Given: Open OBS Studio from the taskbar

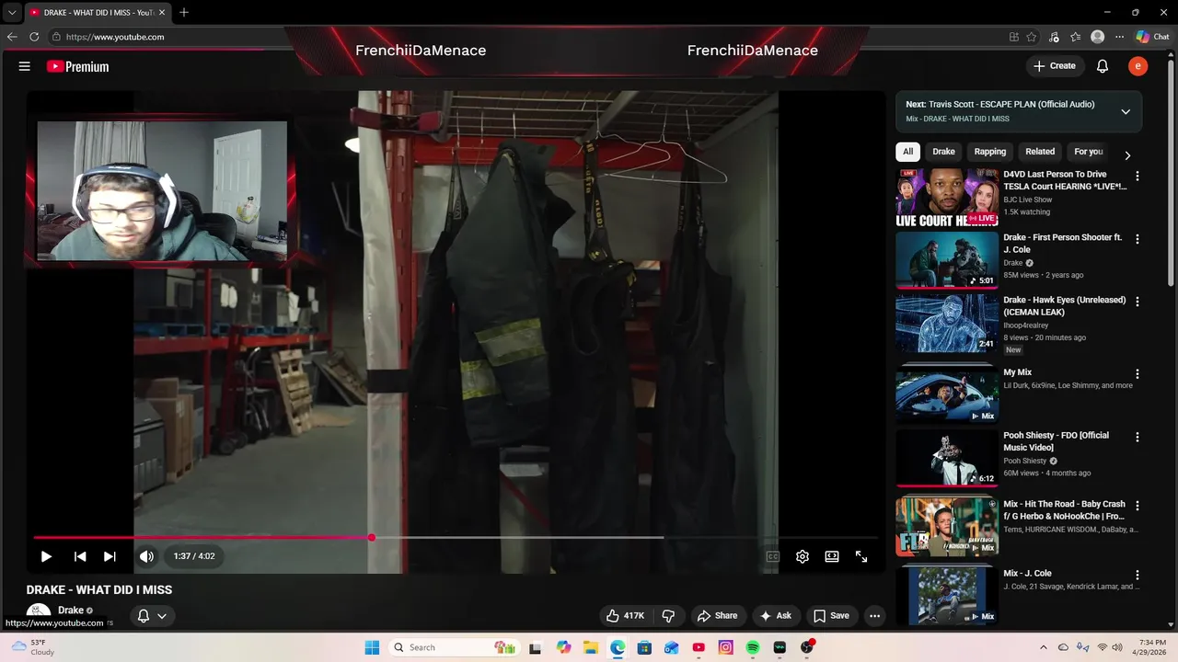Looking at the screenshot, I should coord(806,647).
